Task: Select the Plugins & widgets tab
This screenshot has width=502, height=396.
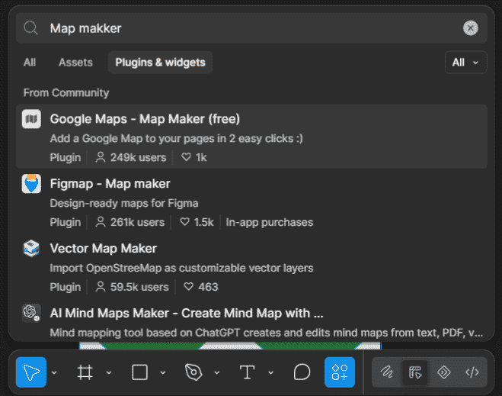Action: pos(160,63)
